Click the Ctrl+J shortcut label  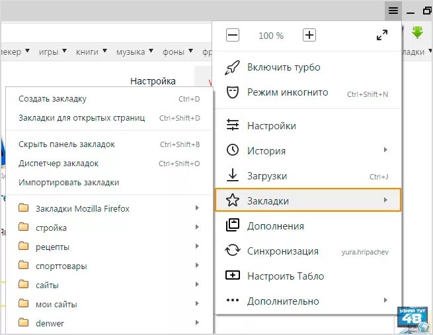(379, 177)
